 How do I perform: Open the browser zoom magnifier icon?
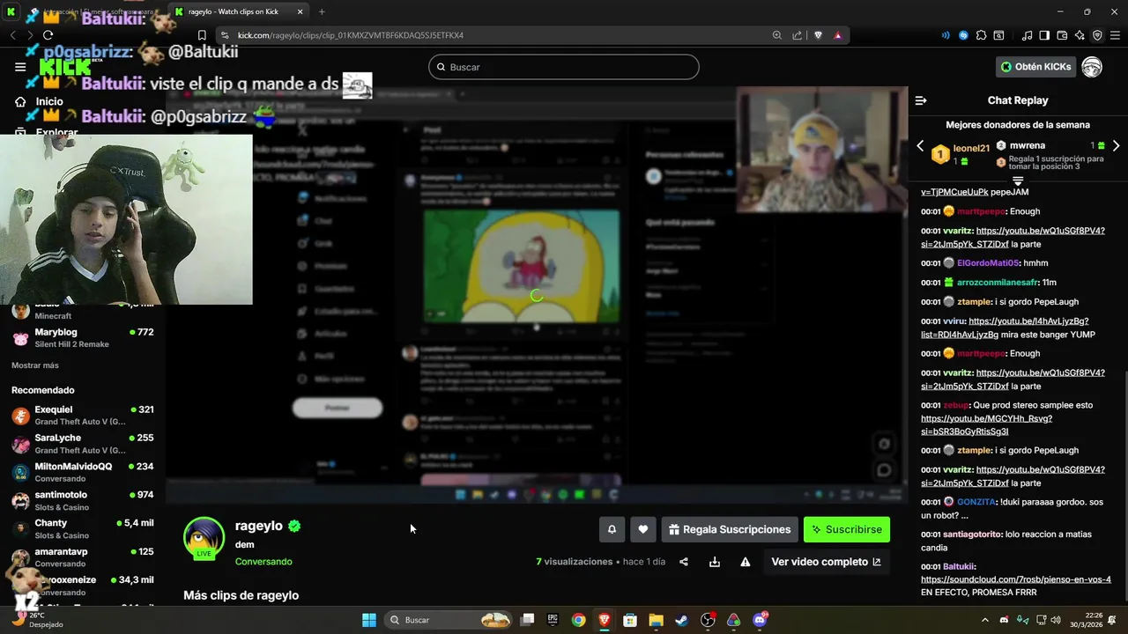(x=776, y=35)
